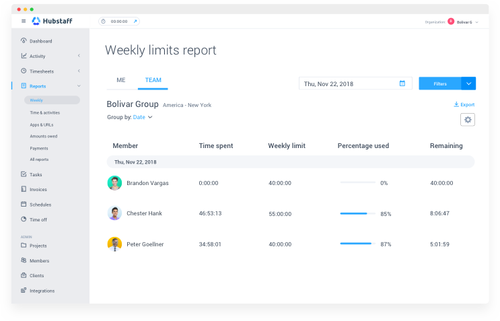The image size is (500, 321).
Task: Click the Invoices icon
Action: click(24, 189)
